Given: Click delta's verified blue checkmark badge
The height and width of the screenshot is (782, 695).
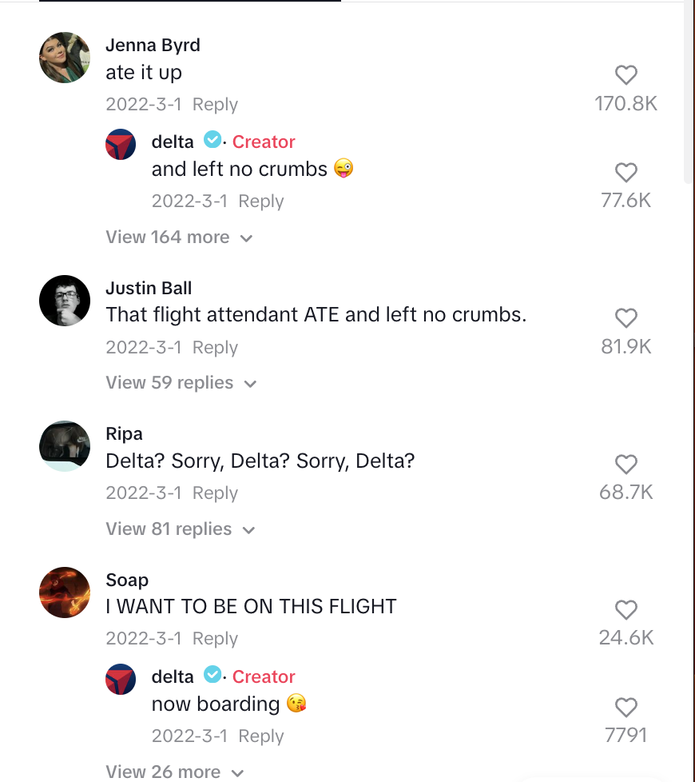Looking at the screenshot, I should [x=212, y=140].
